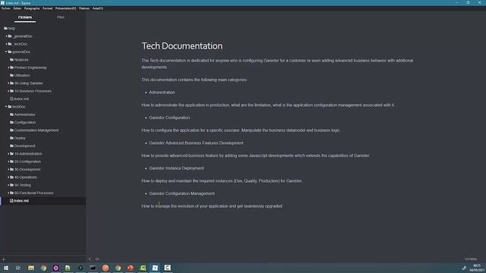
Task: Click the new file plus icon in sidebar footer
Action: pyautogui.click(x=3, y=259)
